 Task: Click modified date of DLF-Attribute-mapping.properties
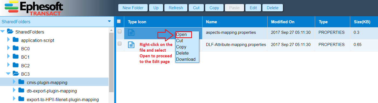(291, 44)
